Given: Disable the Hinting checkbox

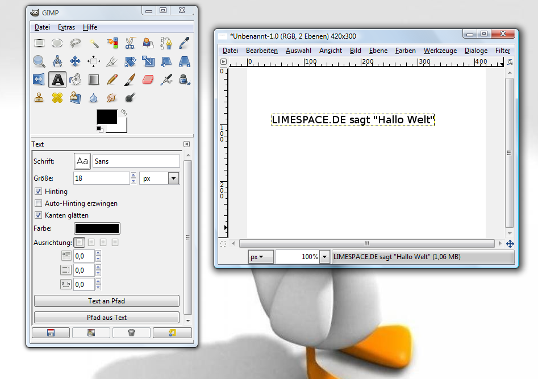Looking at the screenshot, I should [x=39, y=191].
